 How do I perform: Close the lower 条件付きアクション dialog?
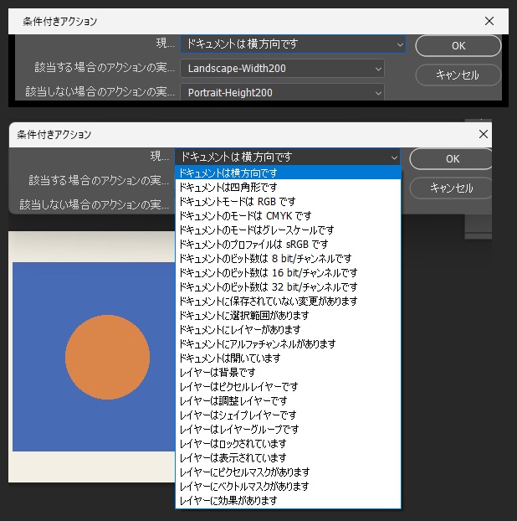pyautogui.click(x=484, y=134)
